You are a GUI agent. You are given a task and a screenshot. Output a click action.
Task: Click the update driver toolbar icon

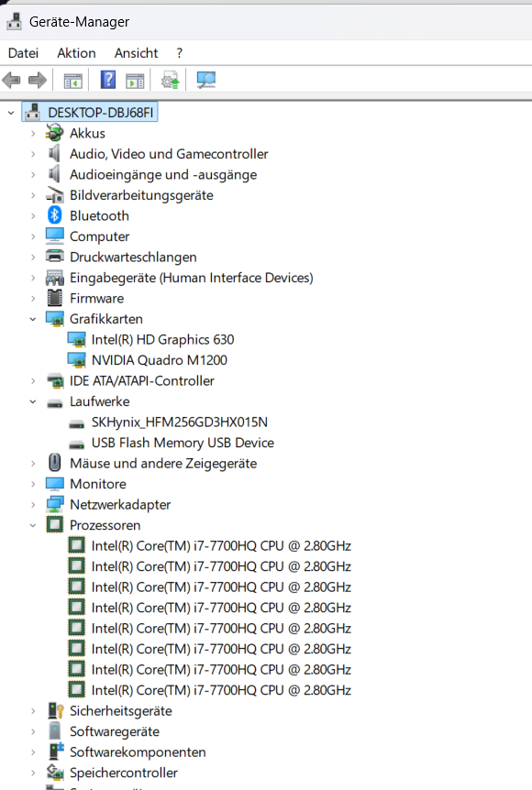[x=171, y=80]
